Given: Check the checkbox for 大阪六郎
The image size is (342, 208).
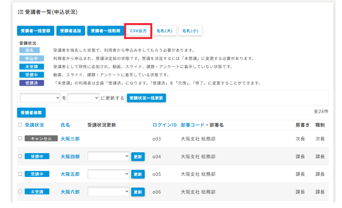Looking at the screenshot, I should (x=20, y=191).
